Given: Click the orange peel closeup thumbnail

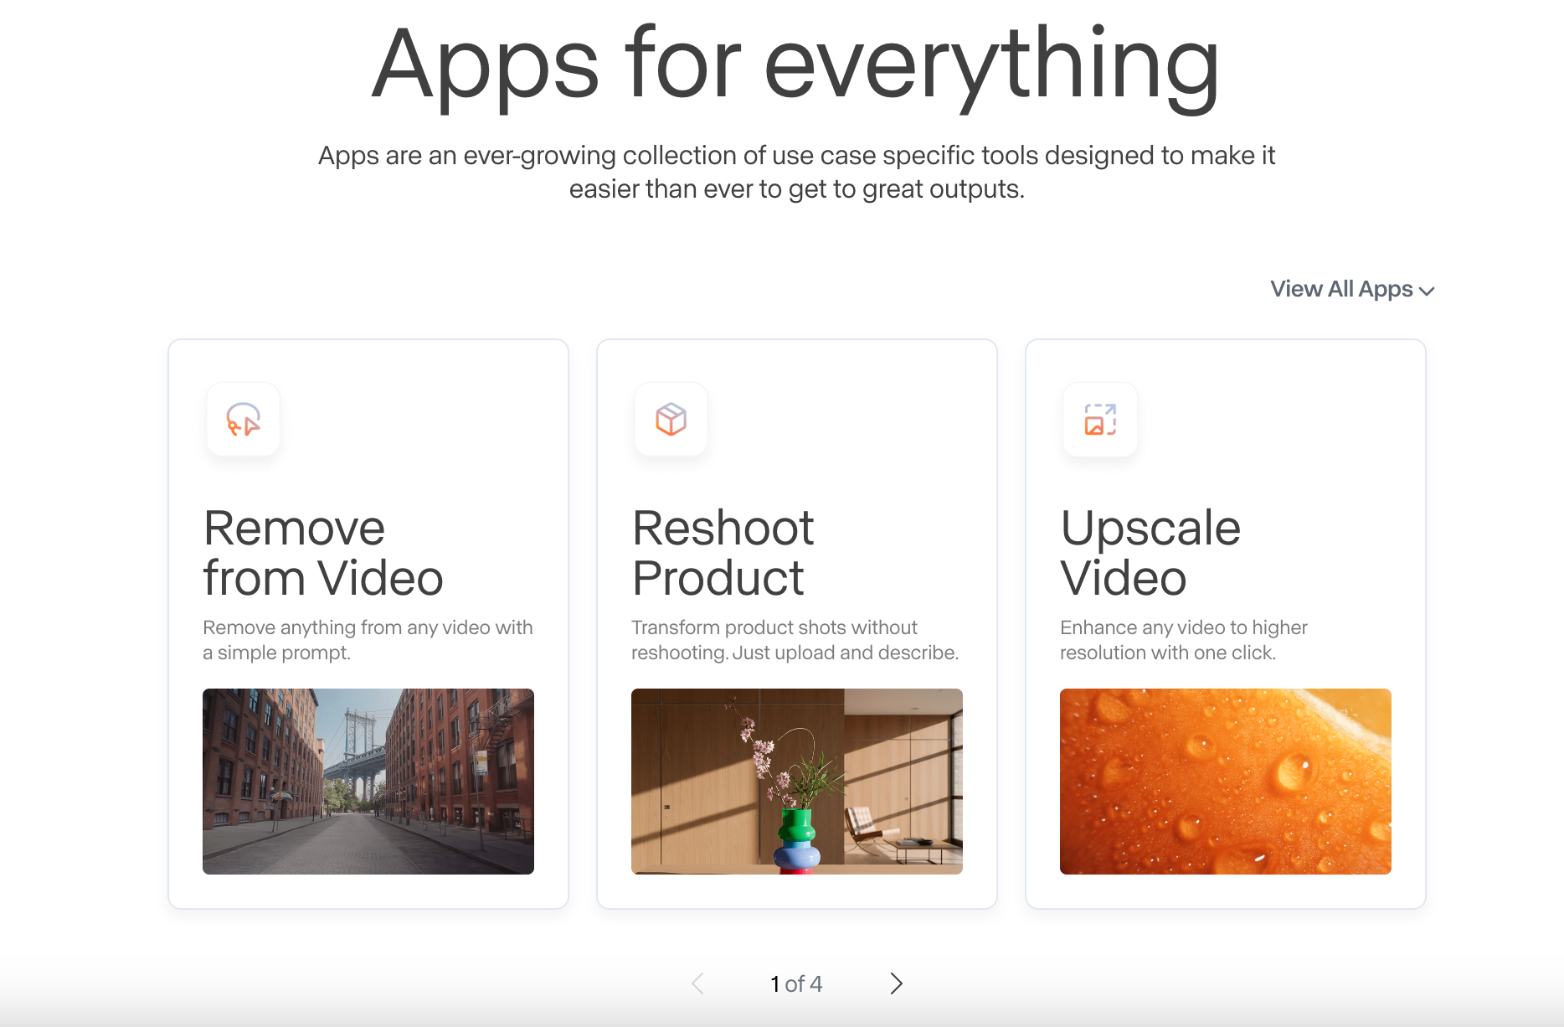Looking at the screenshot, I should click(x=1225, y=781).
